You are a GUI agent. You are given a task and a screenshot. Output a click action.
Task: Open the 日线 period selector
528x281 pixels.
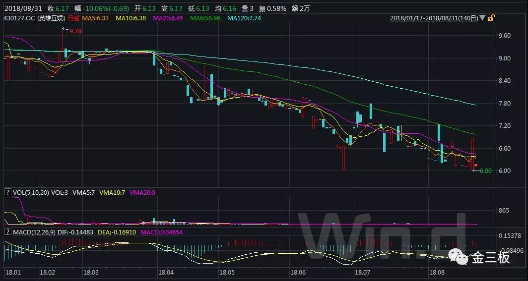[73, 18]
